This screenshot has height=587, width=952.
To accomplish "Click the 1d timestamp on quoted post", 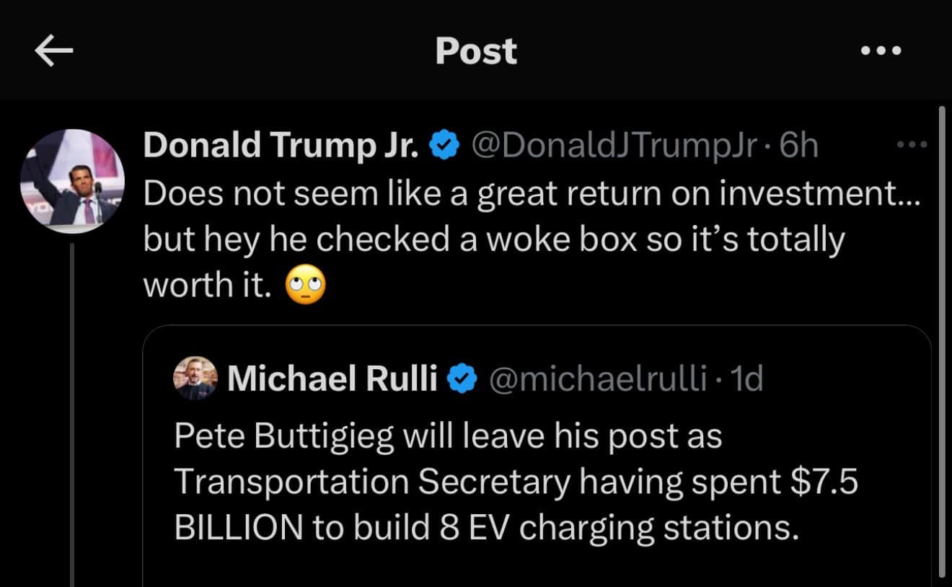I will pyautogui.click(x=746, y=379).
